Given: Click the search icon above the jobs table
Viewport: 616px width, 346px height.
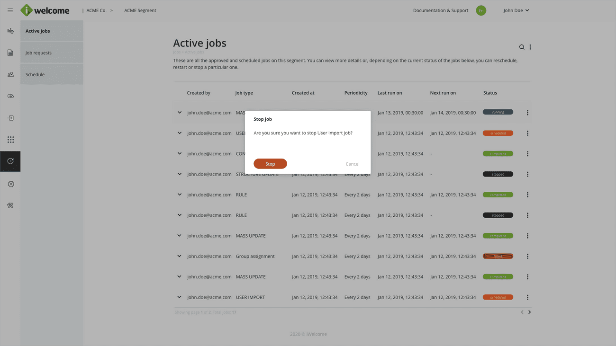Looking at the screenshot, I should pyautogui.click(x=522, y=47).
